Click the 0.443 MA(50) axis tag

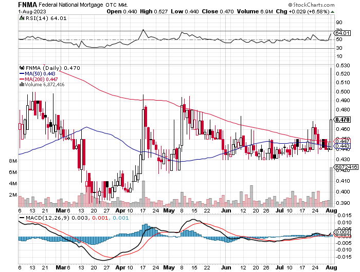[343, 146]
